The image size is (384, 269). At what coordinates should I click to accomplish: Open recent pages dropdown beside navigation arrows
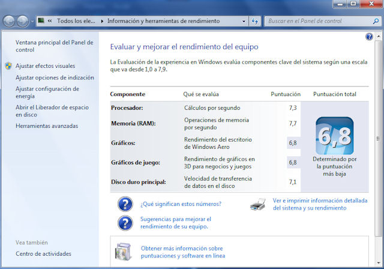(32, 22)
